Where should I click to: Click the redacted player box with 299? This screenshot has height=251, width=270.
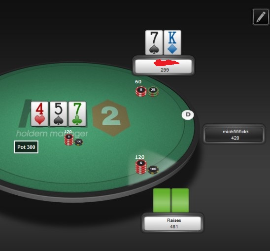point(164,66)
